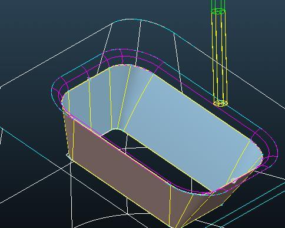Click the yellow tool tip circle
Screen dimensions: 285x228
click(221, 103)
